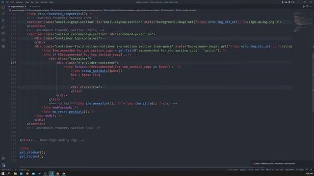Viewport: 314px width, 176px height.
Task: Click the endforeach statement
Action: [62, 108]
